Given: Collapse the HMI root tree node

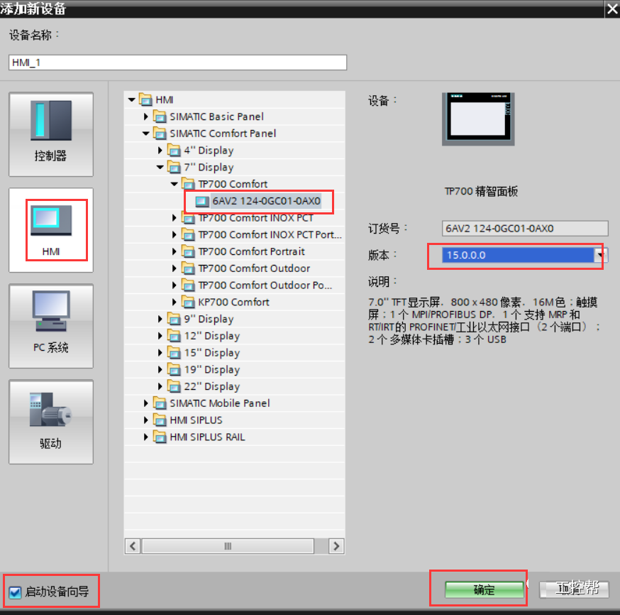Looking at the screenshot, I should [x=132, y=99].
